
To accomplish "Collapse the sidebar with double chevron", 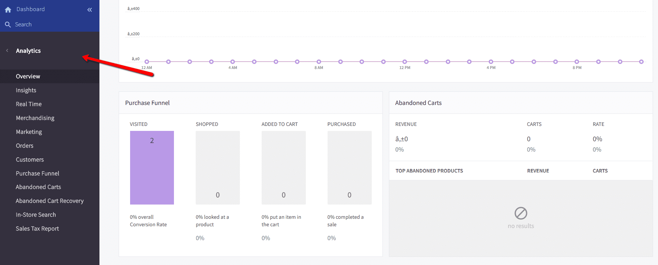I will (x=89, y=10).
